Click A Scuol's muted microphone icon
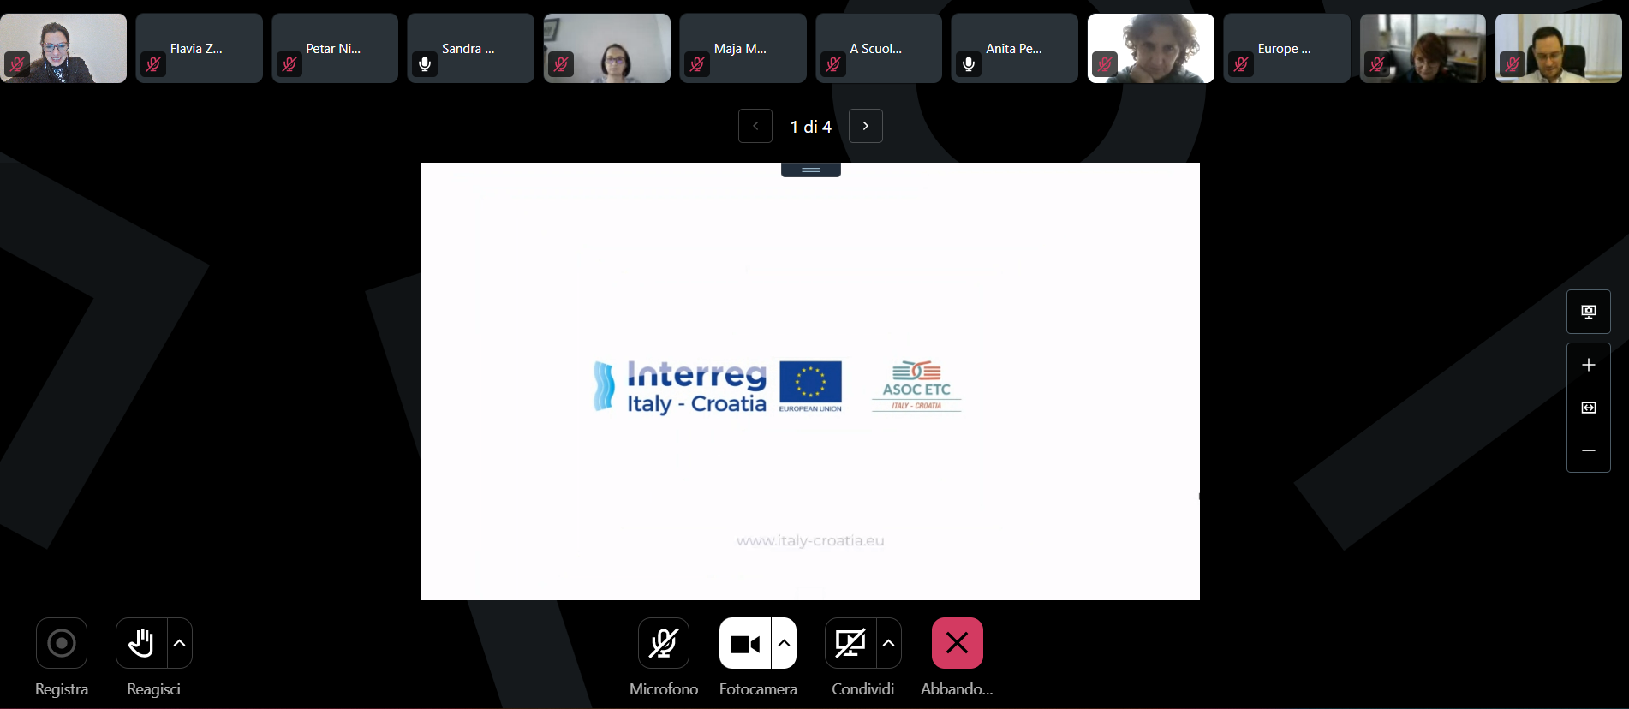Viewport: 1629px width, 709px height. click(x=833, y=64)
